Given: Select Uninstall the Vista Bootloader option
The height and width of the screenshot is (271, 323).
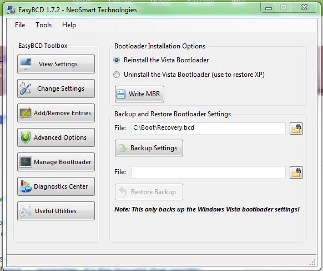Looking at the screenshot, I should (117, 75).
